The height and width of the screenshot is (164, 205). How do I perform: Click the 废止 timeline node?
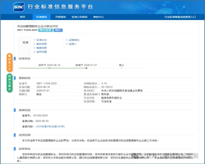pos(121,68)
